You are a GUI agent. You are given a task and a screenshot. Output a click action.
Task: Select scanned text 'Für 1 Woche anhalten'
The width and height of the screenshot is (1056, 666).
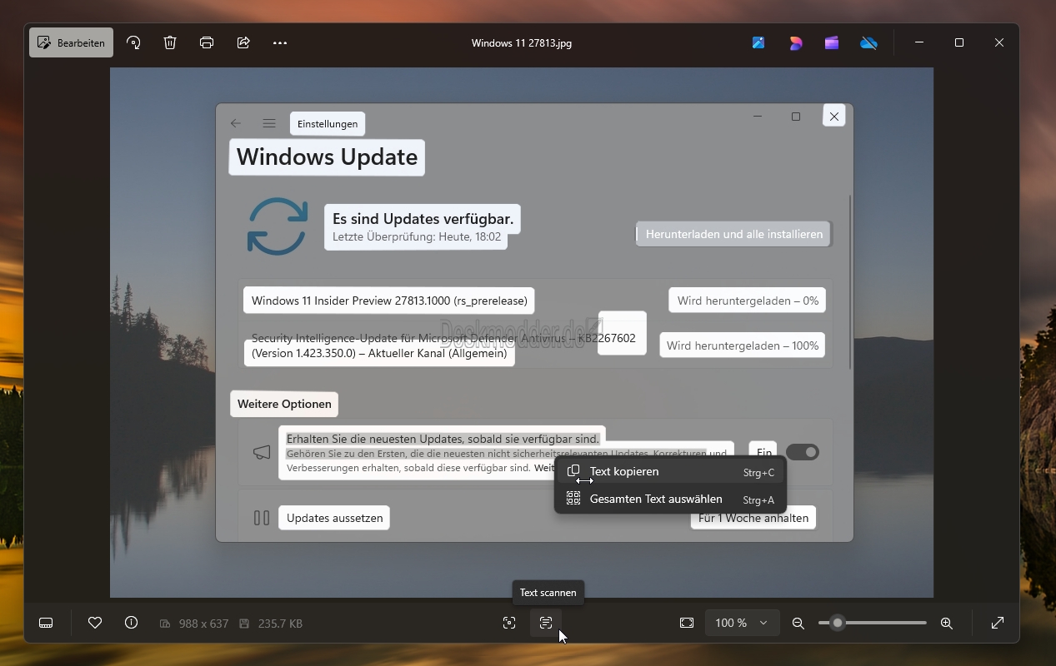pos(753,518)
